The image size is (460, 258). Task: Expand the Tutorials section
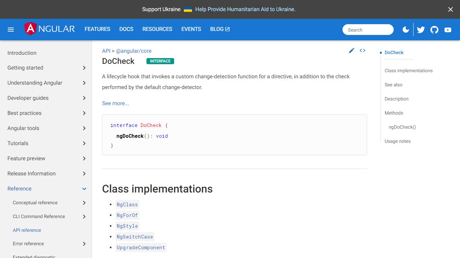click(x=46, y=143)
